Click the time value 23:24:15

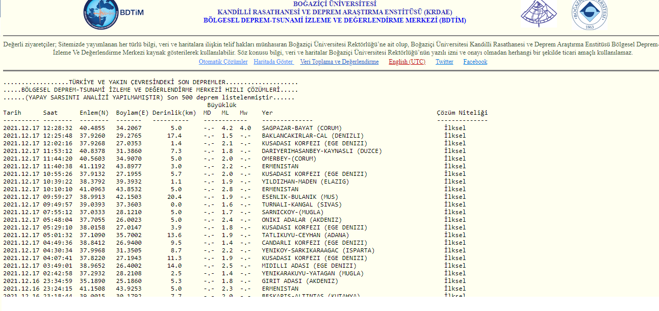(x=58, y=289)
